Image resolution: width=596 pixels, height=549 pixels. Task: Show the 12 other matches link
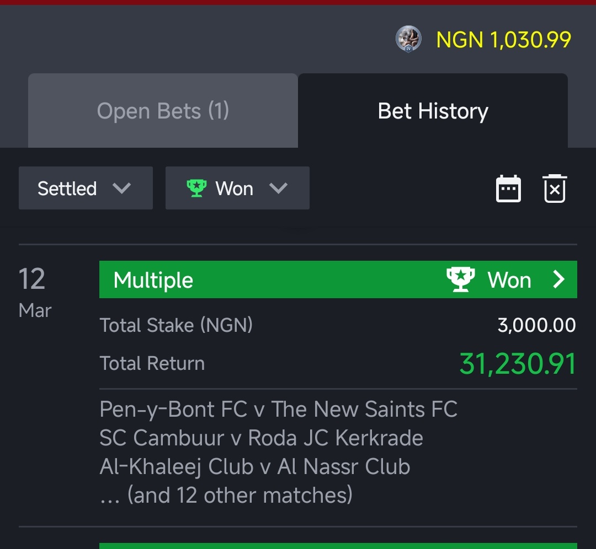pos(226,495)
